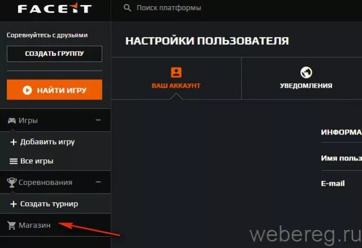
Task: Click the orange Найти игру button
Action: coord(54,90)
